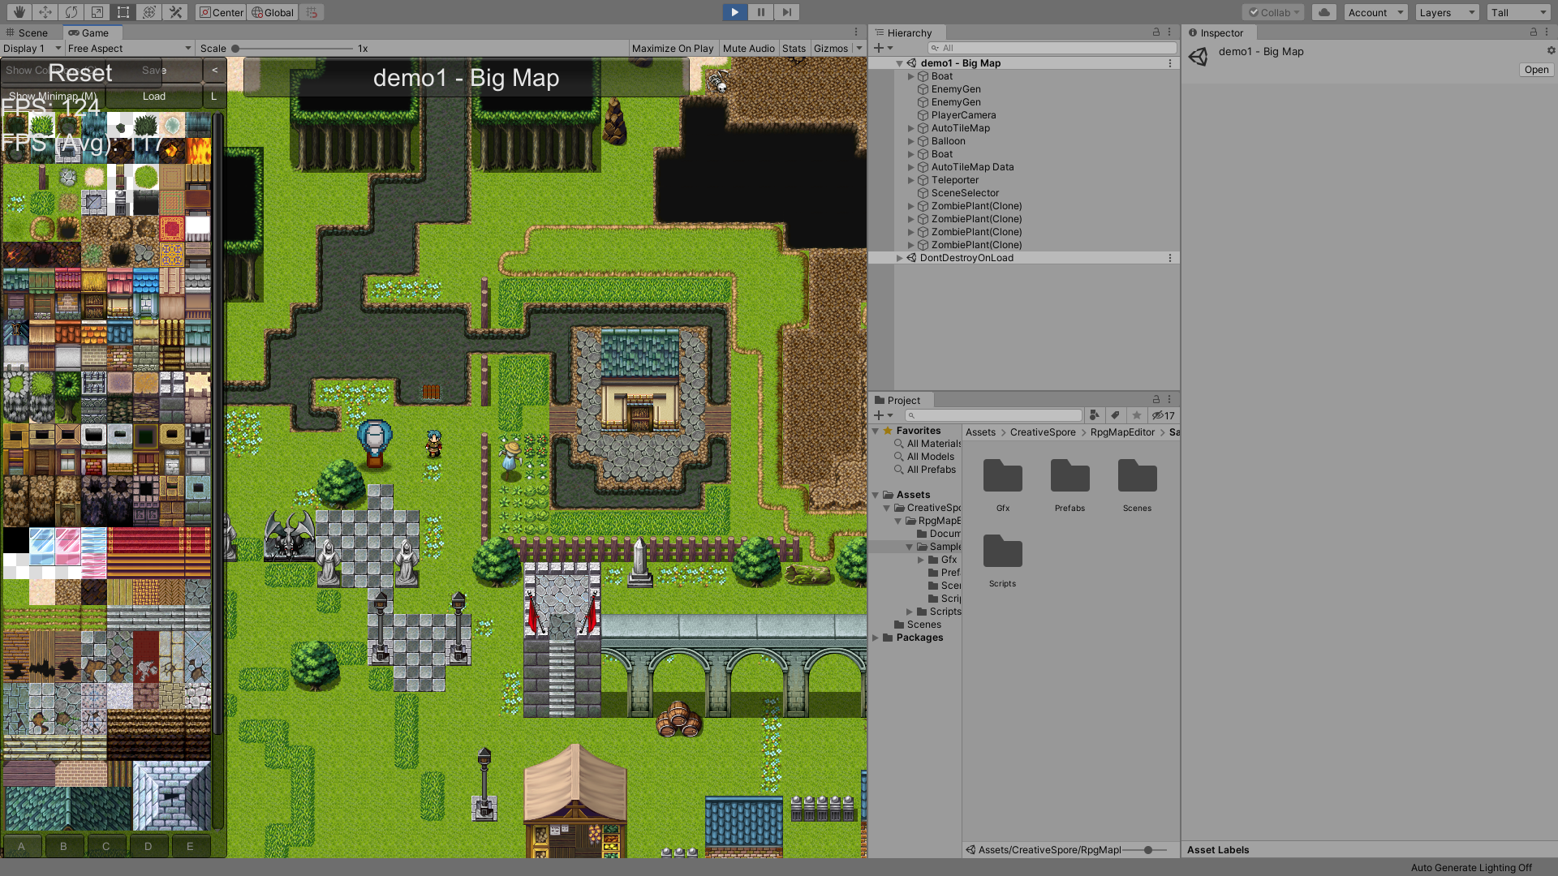Expand DontDestroyOnLoad scene

click(x=899, y=258)
